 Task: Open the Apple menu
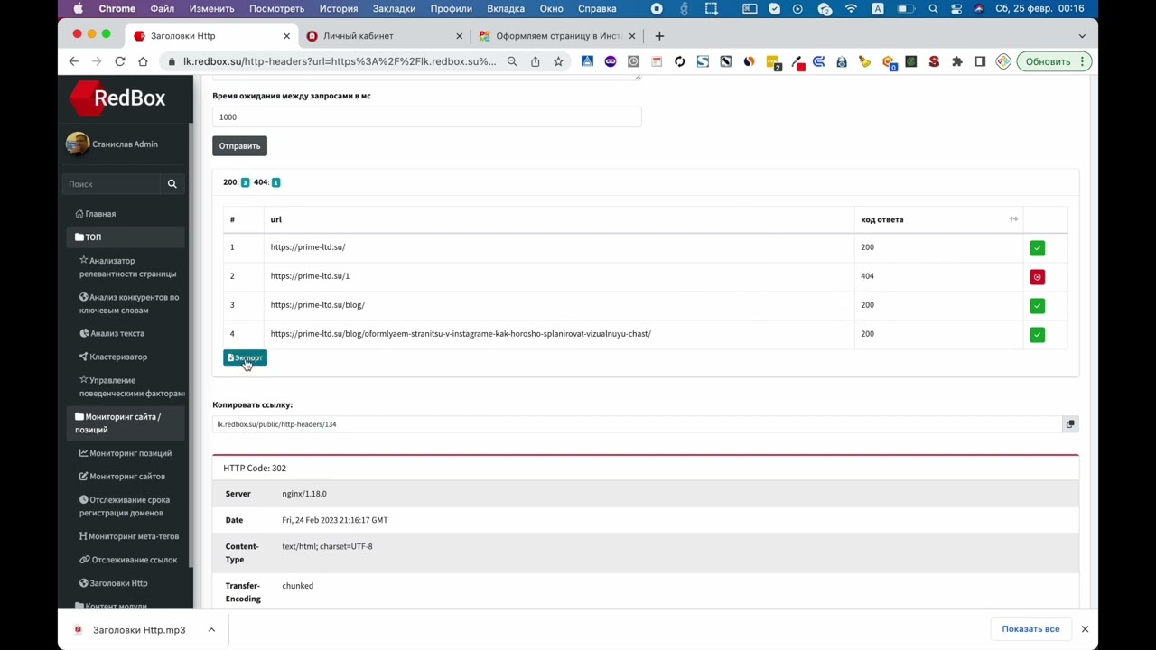(x=78, y=8)
